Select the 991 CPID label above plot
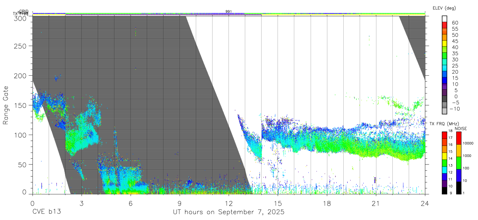This screenshot has height=220, width=478. tap(228, 11)
